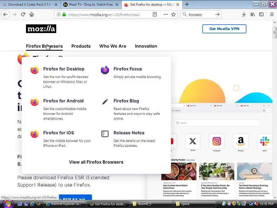This screenshot has height=208, width=277.
Task: Click the Firefox Blog pencil icon
Action: [x=105, y=102]
